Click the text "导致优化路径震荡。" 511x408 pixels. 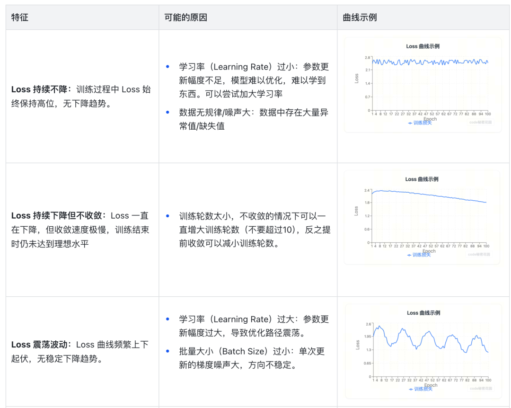point(269,333)
